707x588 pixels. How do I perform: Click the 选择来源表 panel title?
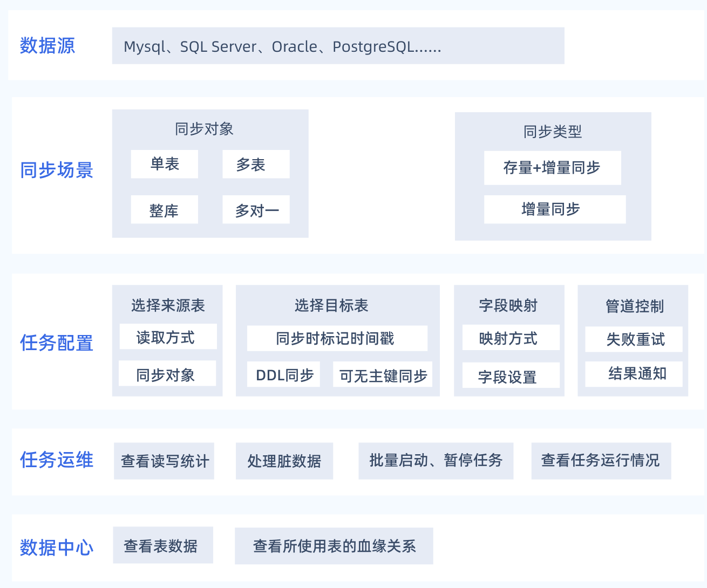coord(168,305)
